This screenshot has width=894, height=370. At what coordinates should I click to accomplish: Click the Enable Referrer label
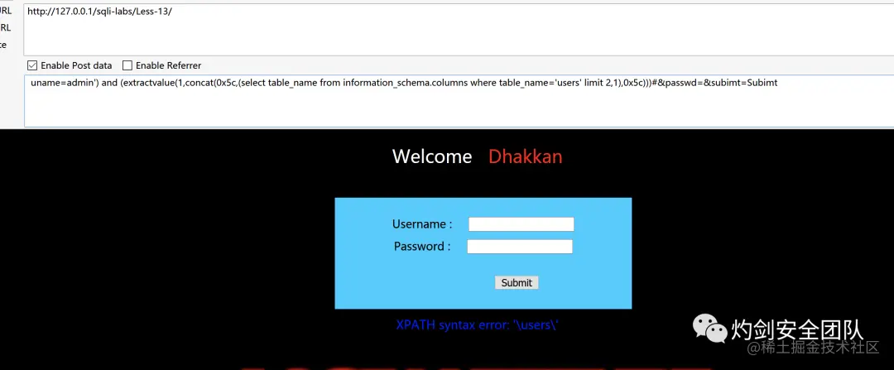(x=169, y=65)
